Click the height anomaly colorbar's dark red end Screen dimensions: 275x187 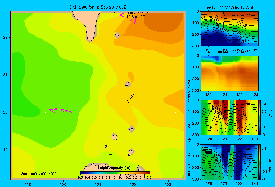pyautogui.click(x=148, y=173)
